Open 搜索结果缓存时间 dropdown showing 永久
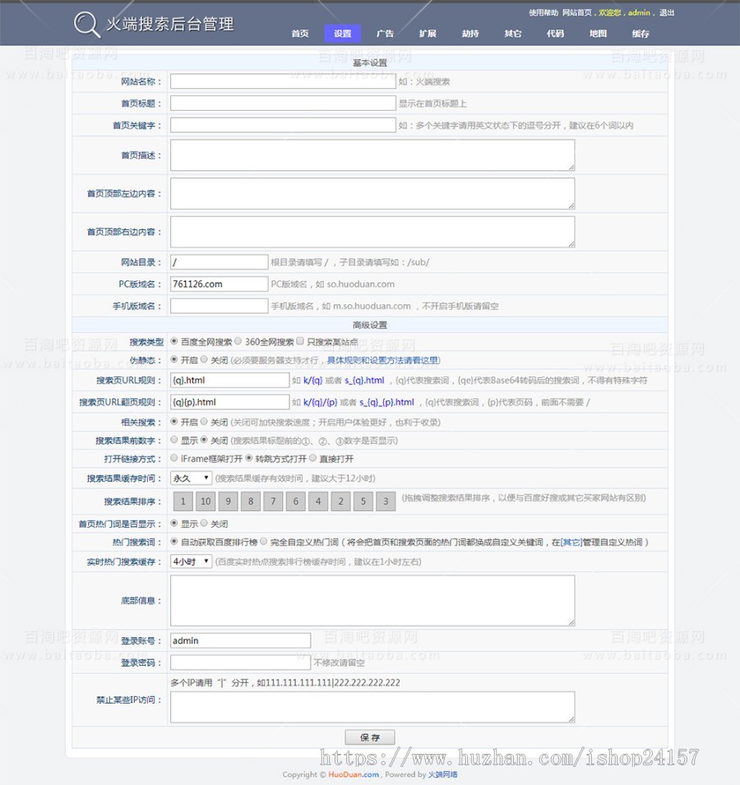 191,478
